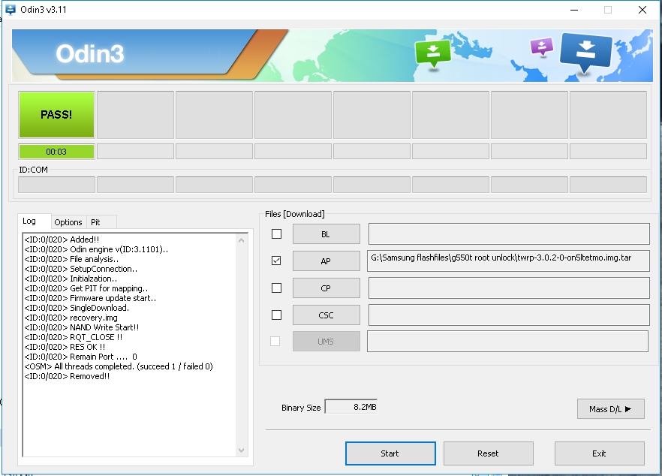Screen dimensions: 662x476
Task: Click the 'ID:COM' label
Action: pyautogui.click(x=33, y=170)
